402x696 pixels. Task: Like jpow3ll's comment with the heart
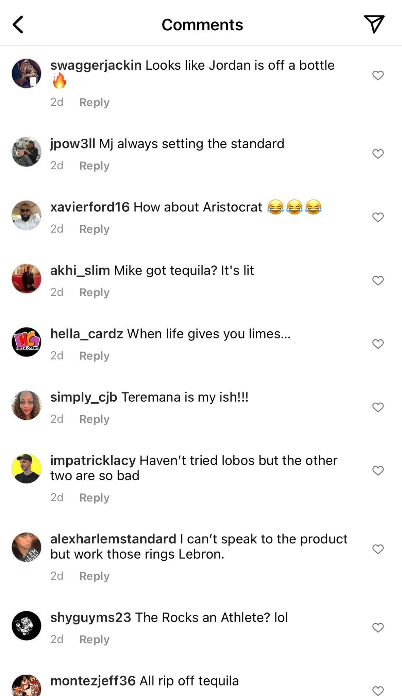point(378,154)
